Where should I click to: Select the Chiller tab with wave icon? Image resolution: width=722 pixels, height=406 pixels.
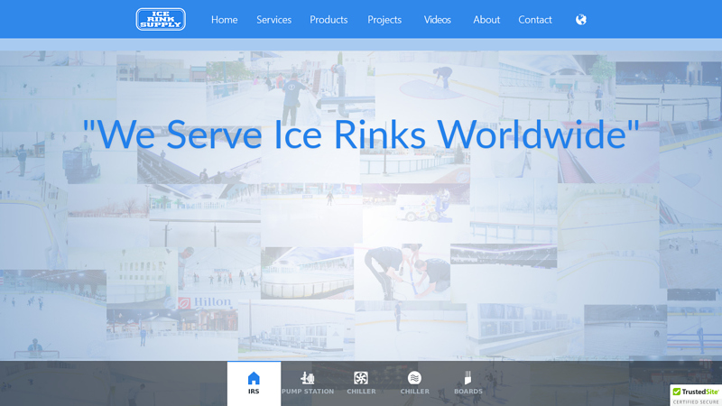pyautogui.click(x=414, y=383)
